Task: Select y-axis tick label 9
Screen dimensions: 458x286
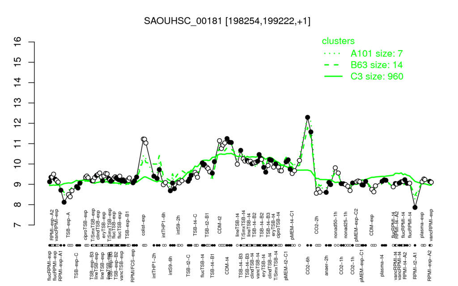Action: pos(18,184)
